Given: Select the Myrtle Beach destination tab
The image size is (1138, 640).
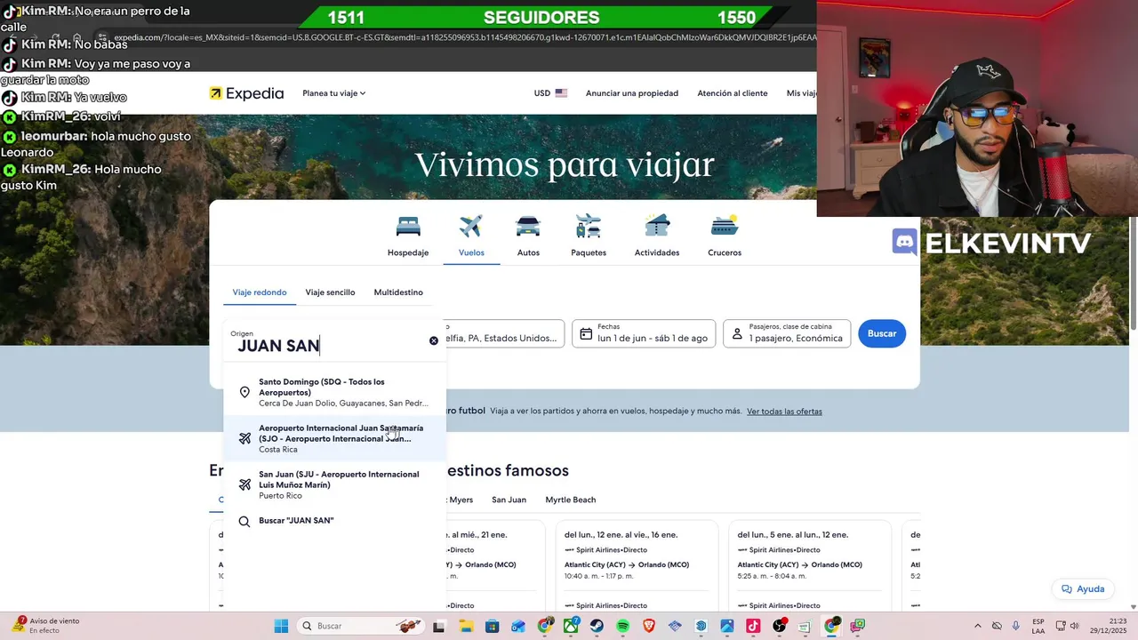Looking at the screenshot, I should tap(571, 500).
